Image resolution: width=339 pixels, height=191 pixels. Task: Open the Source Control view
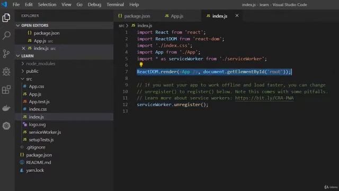[6, 54]
